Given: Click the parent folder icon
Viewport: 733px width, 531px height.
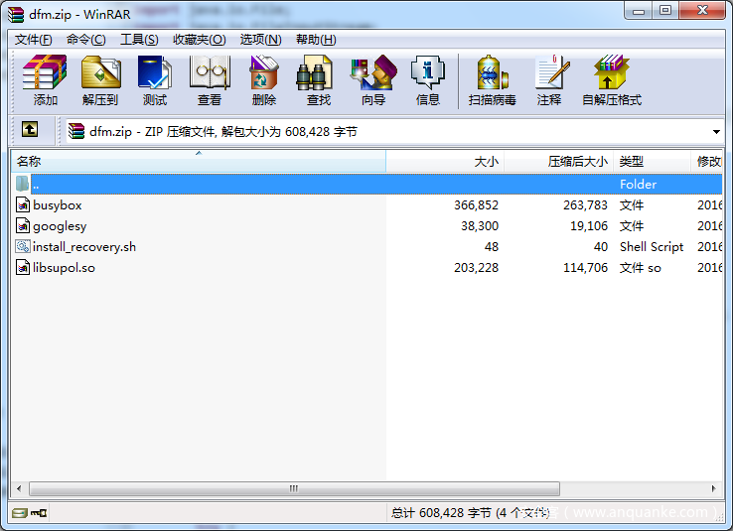Looking at the screenshot, I should [x=23, y=184].
